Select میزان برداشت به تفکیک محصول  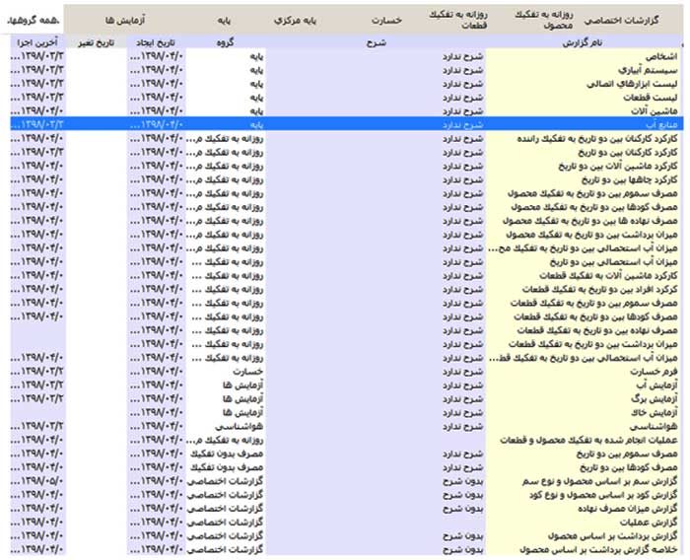click(x=591, y=235)
